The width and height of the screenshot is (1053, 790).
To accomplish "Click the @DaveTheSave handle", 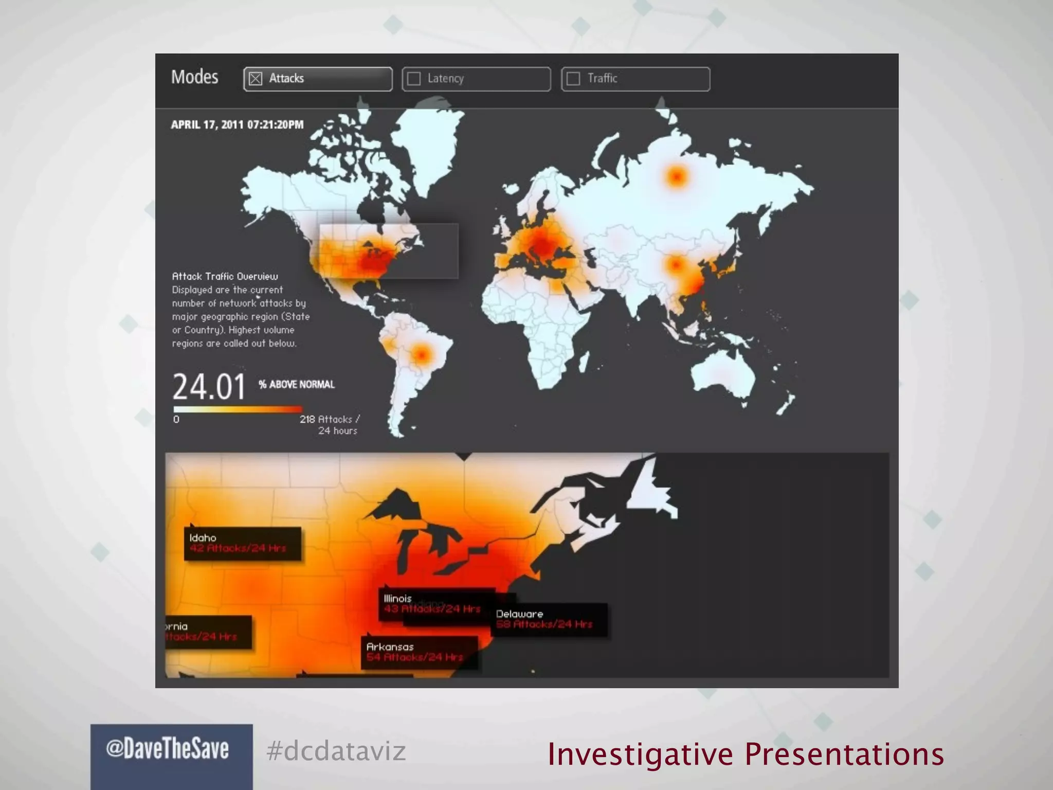I will [x=168, y=748].
